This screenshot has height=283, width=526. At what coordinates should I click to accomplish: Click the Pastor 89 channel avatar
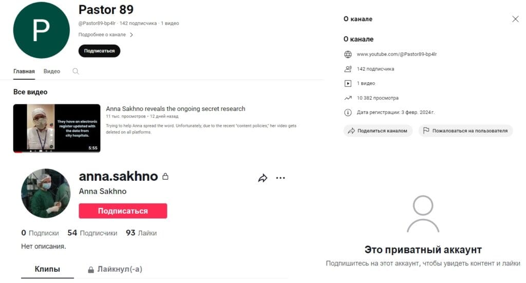41,30
